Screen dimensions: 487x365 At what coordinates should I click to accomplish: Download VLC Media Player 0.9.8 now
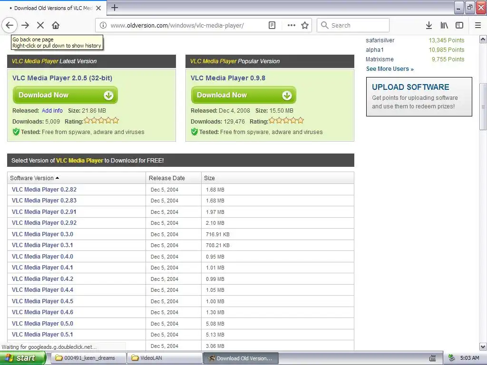tap(243, 95)
